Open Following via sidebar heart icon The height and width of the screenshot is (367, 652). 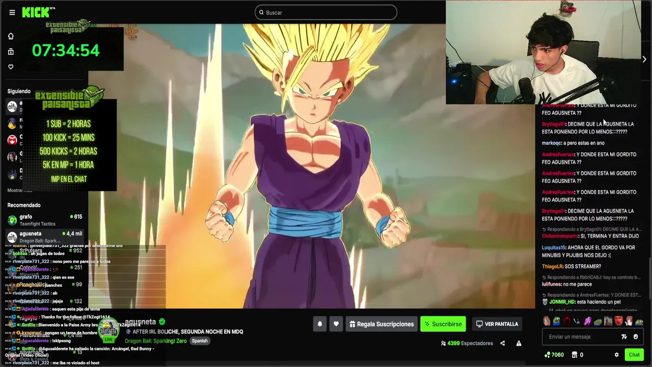11,67
